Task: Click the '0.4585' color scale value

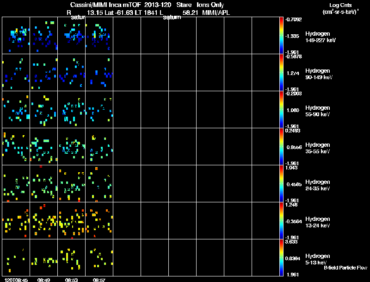Action: (294, 184)
